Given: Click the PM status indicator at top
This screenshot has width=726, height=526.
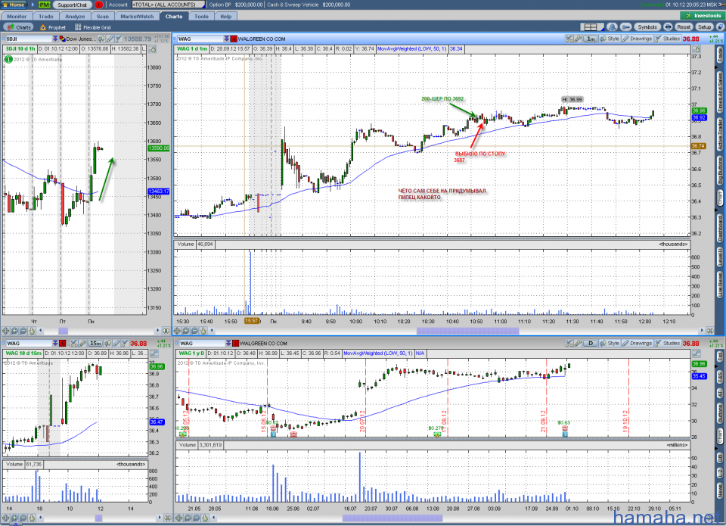Looking at the screenshot, I should coord(45,5).
